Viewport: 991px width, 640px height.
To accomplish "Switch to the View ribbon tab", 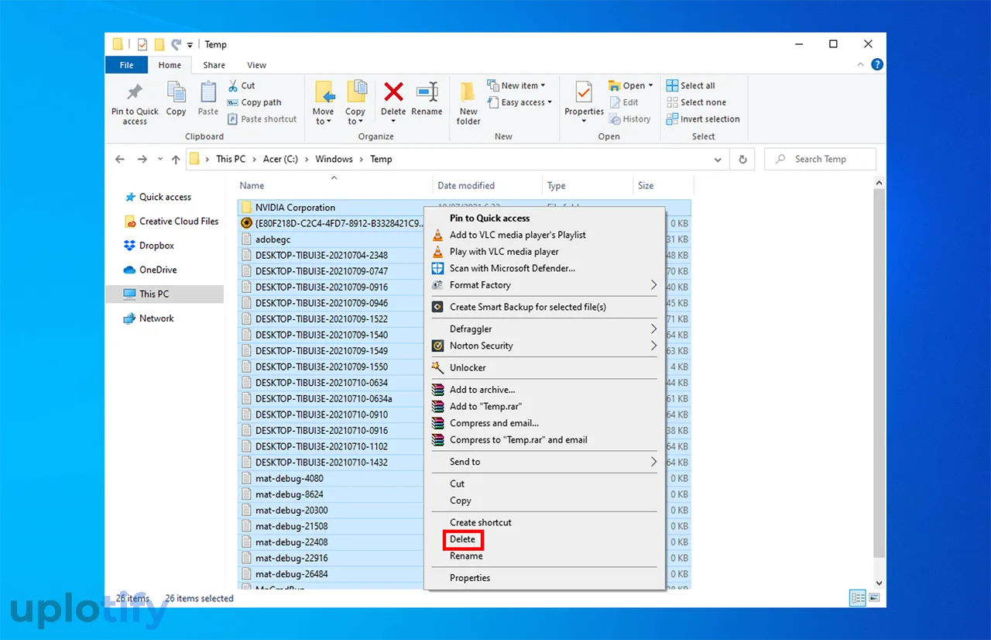I will [x=256, y=65].
